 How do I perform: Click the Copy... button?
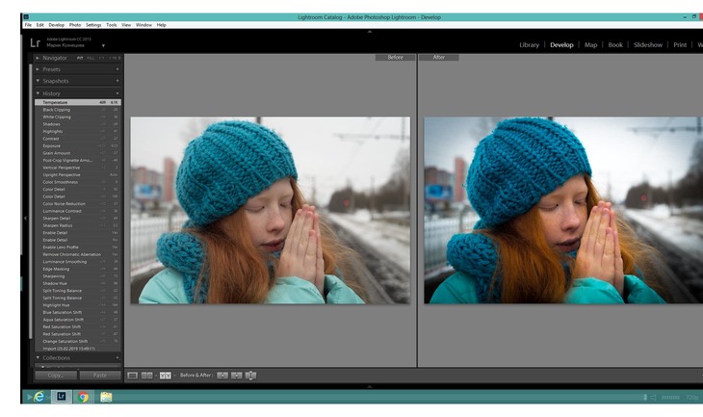(x=56, y=376)
